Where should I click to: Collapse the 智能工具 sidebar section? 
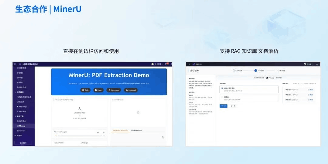point(15,116)
